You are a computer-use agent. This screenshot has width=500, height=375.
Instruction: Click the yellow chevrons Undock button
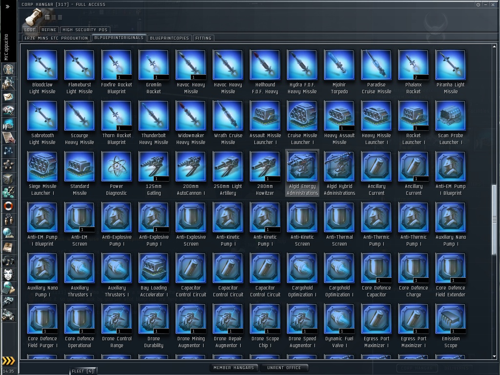pos(8,361)
